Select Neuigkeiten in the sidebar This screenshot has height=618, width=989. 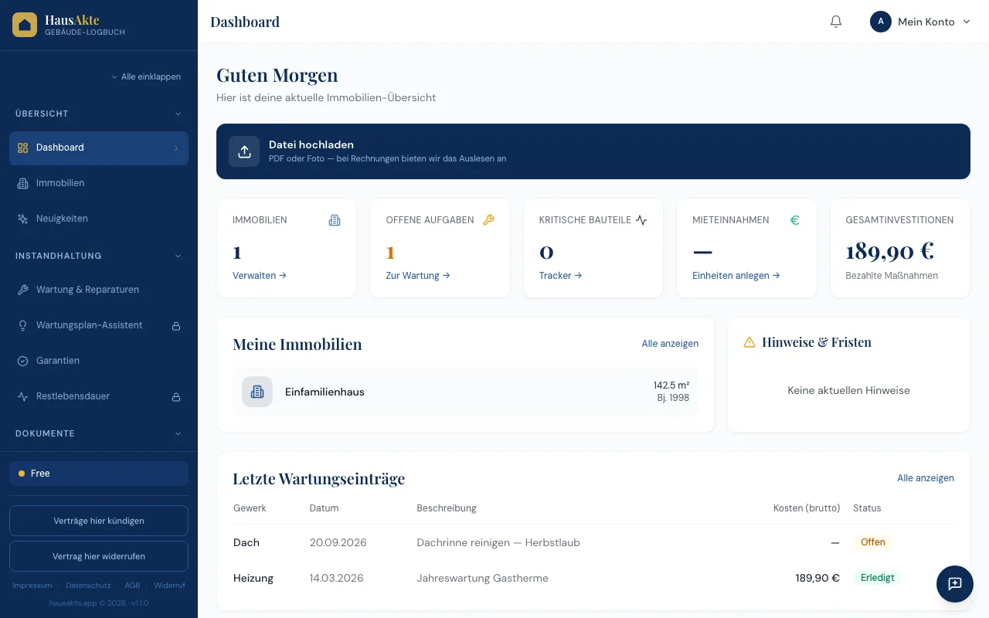(99, 219)
